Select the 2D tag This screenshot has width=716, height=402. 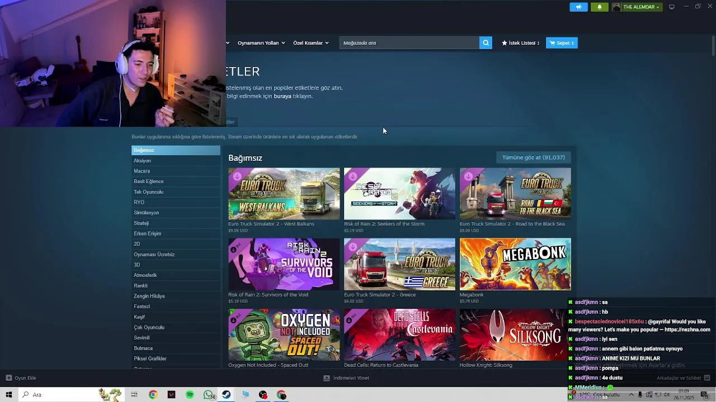[x=176, y=244]
